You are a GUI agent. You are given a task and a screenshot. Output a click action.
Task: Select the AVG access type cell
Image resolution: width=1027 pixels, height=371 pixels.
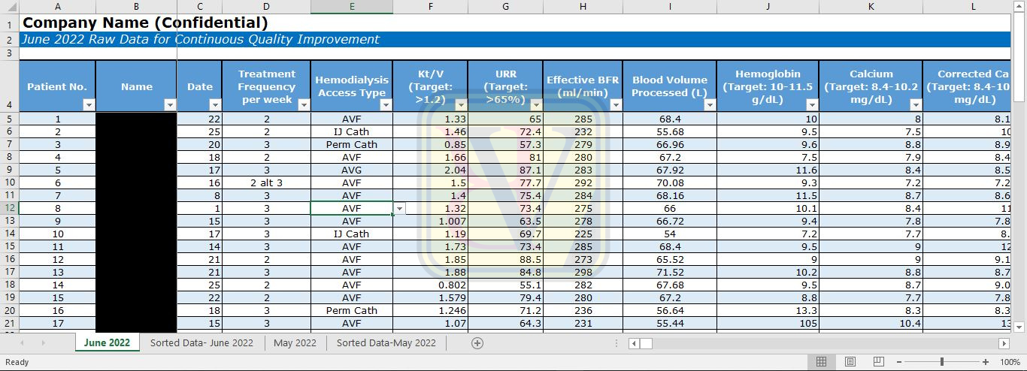(351, 170)
